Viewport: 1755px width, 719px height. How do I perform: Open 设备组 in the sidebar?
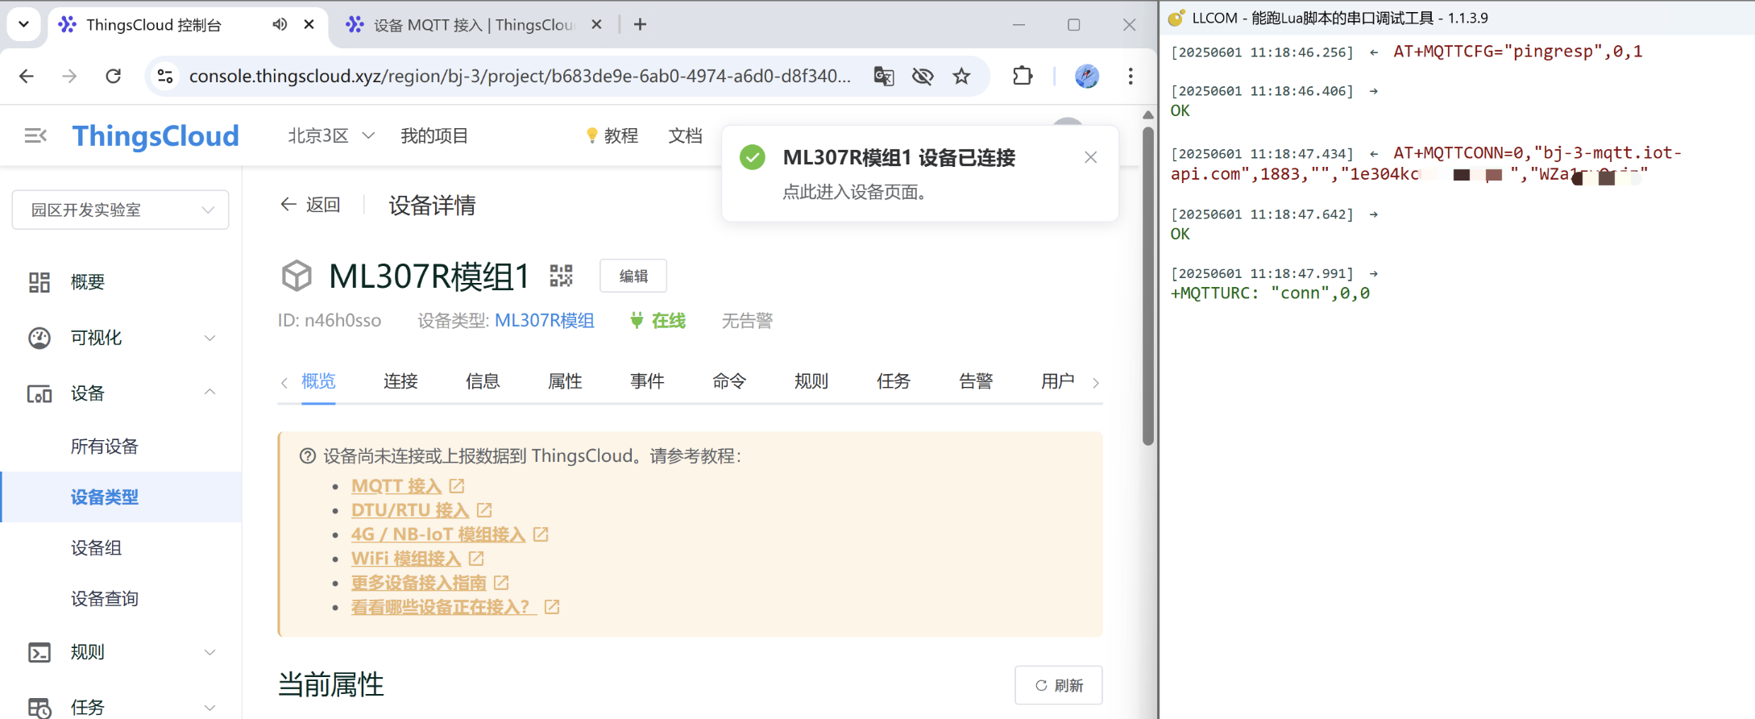click(96, 547)
